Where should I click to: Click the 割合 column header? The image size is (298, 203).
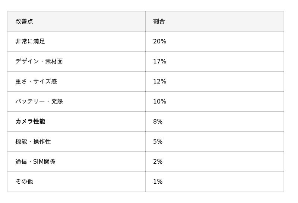(x=159, y=22)
